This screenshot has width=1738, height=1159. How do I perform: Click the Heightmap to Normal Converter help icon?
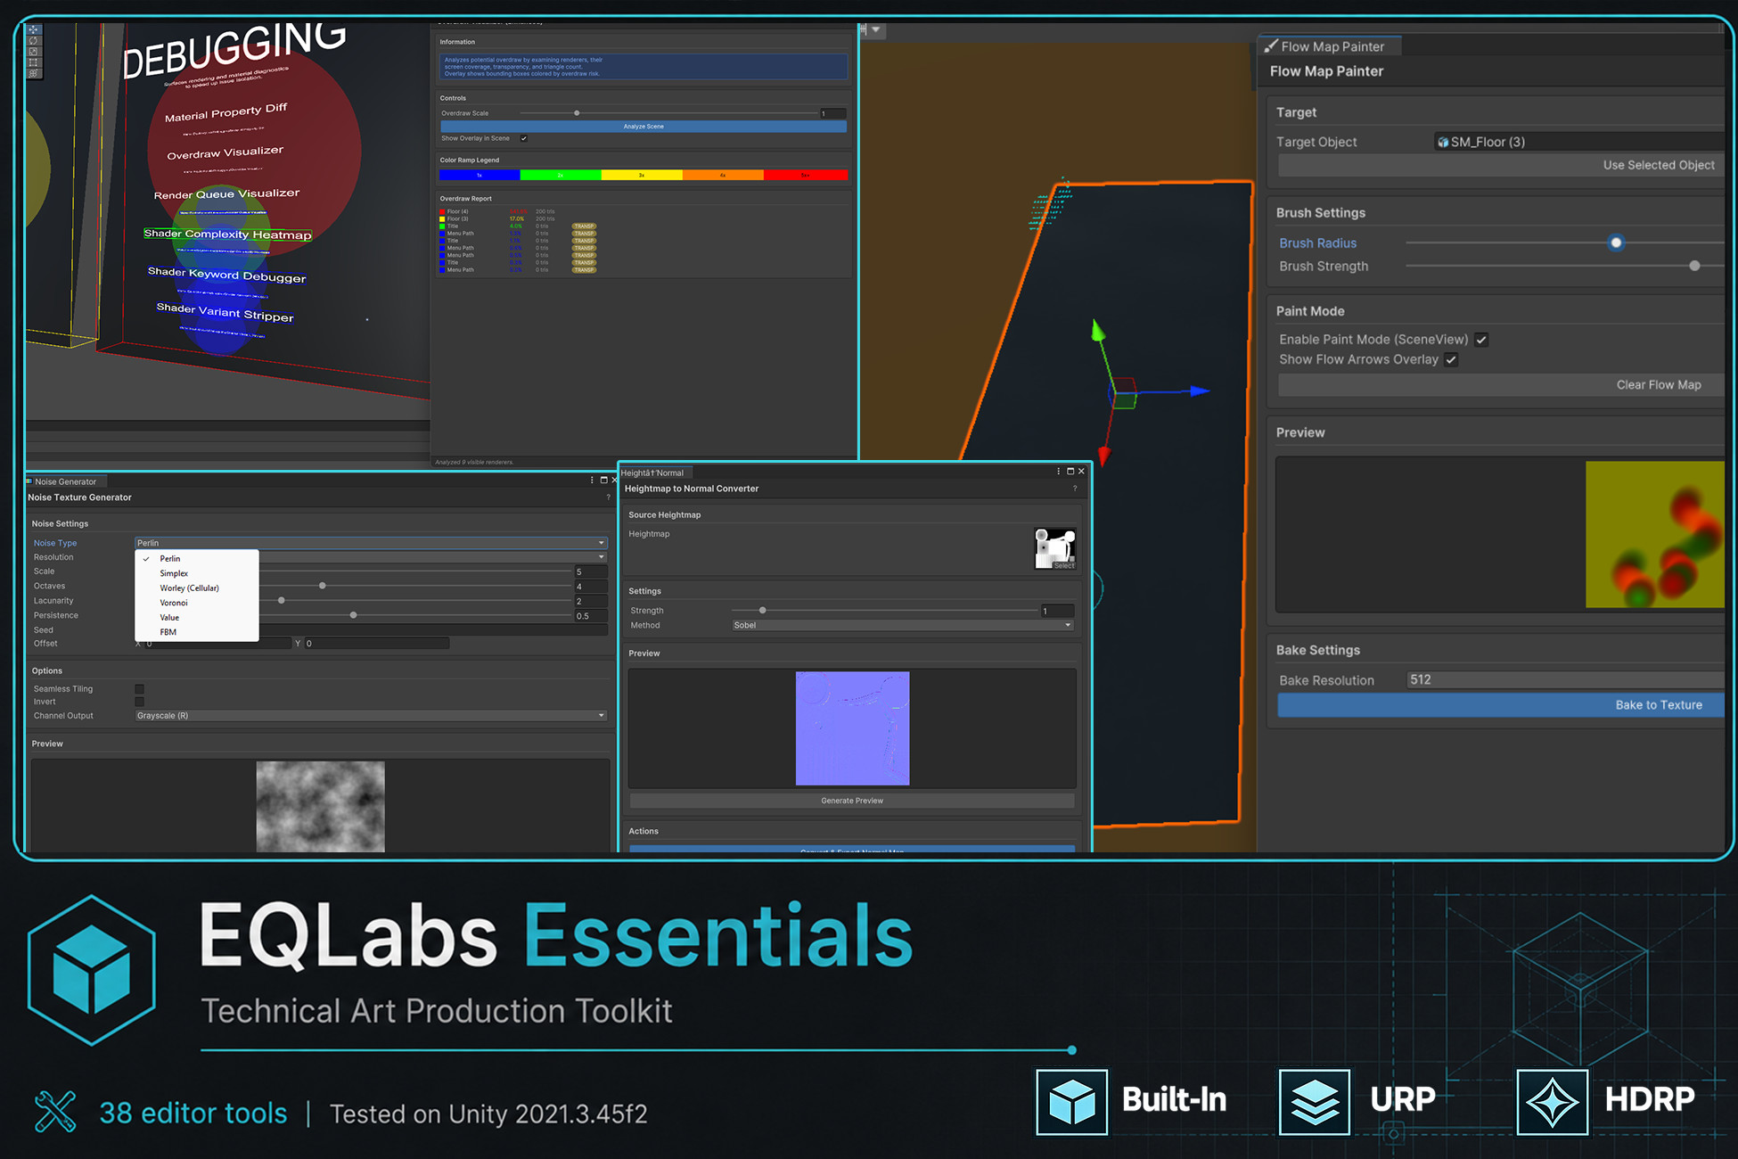click(1075, 489)
